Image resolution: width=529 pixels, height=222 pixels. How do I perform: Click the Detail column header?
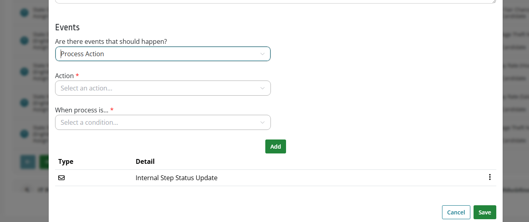[x=145, y=161]
